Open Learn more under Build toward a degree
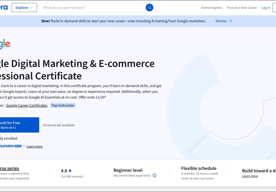This screenshot has width=276, height=192. 250,176
